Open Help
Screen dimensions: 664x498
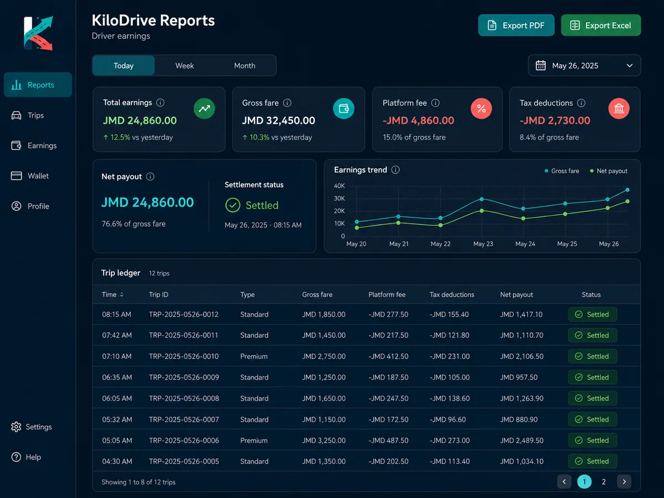26,457
